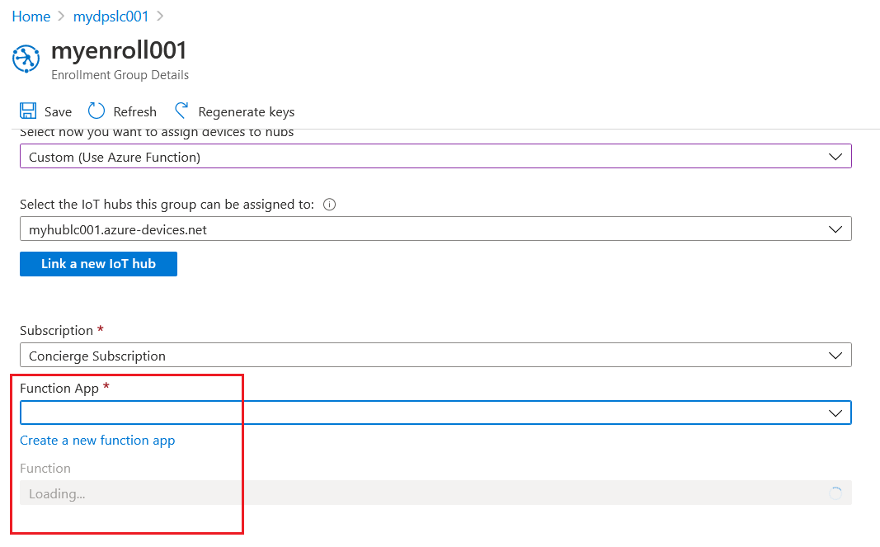Click the Save disk icon
The width and height of the screenshot is (880, 547).
coord(28,111)
